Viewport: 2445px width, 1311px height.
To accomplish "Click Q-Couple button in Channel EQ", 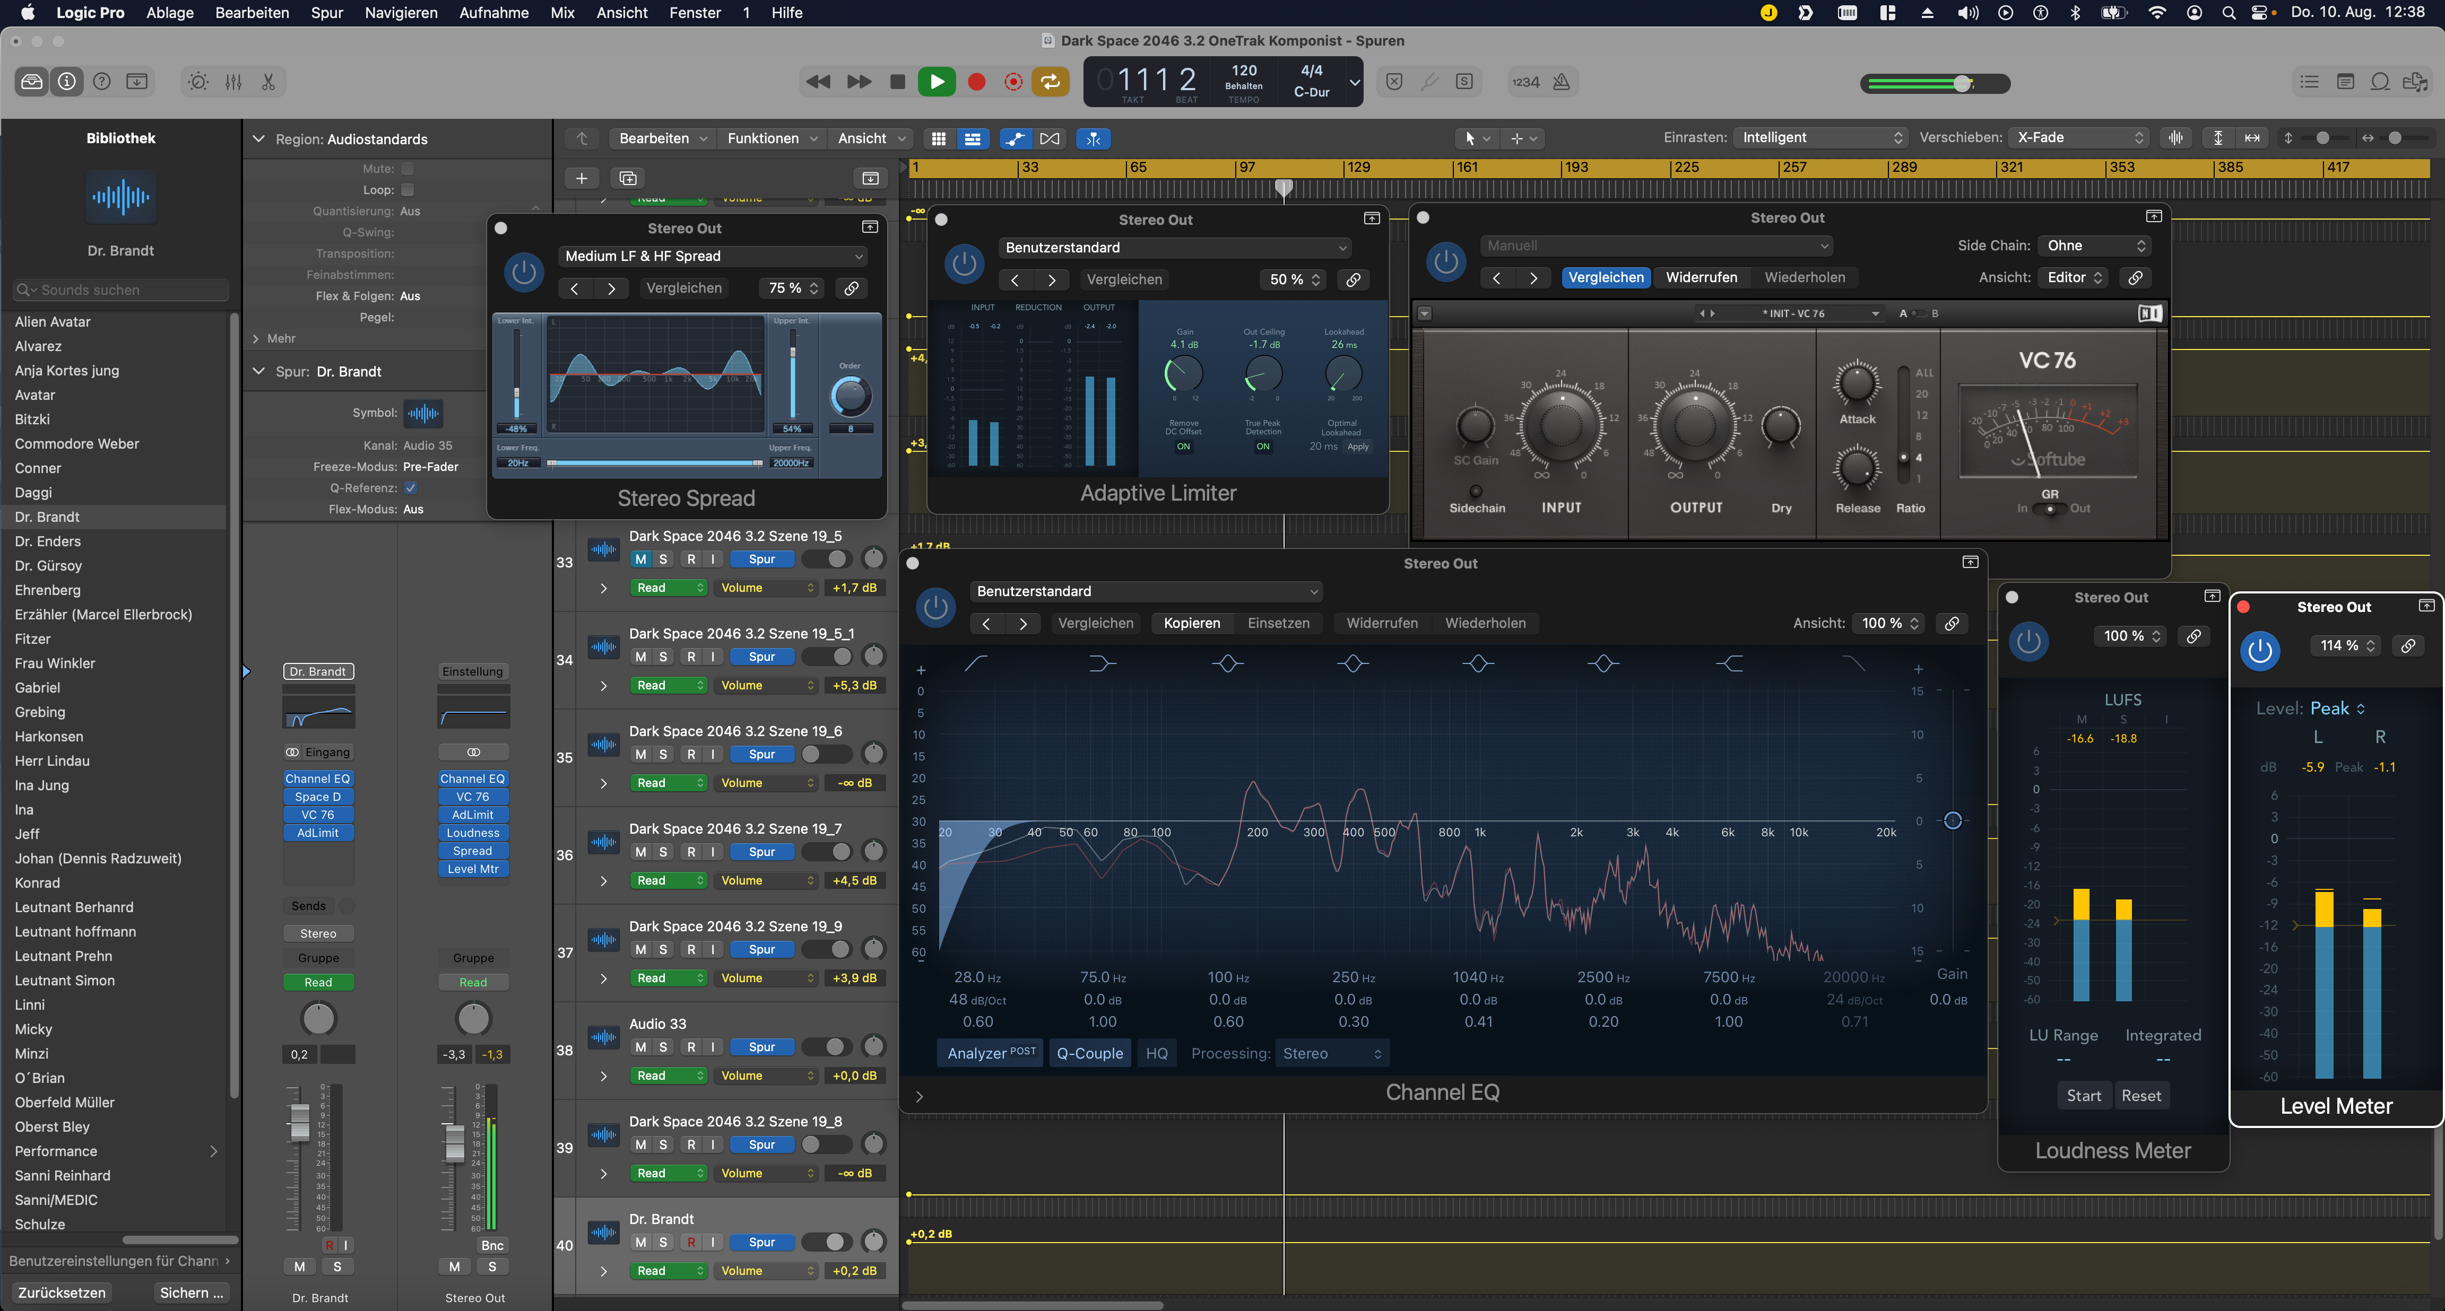I will pyautogui.click(x=1090, y=1053).
